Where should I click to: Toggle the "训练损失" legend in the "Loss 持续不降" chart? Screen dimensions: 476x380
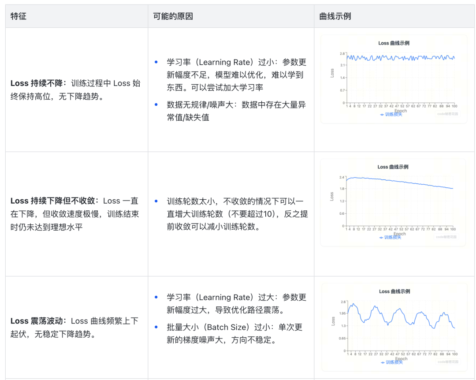[x=391, y=115]
